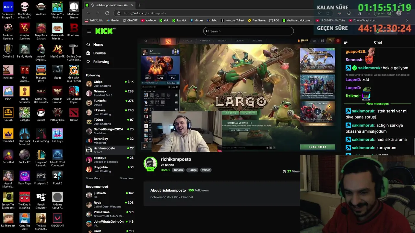
Task: Close the richikomposto Stream tab
Action: 133,5
